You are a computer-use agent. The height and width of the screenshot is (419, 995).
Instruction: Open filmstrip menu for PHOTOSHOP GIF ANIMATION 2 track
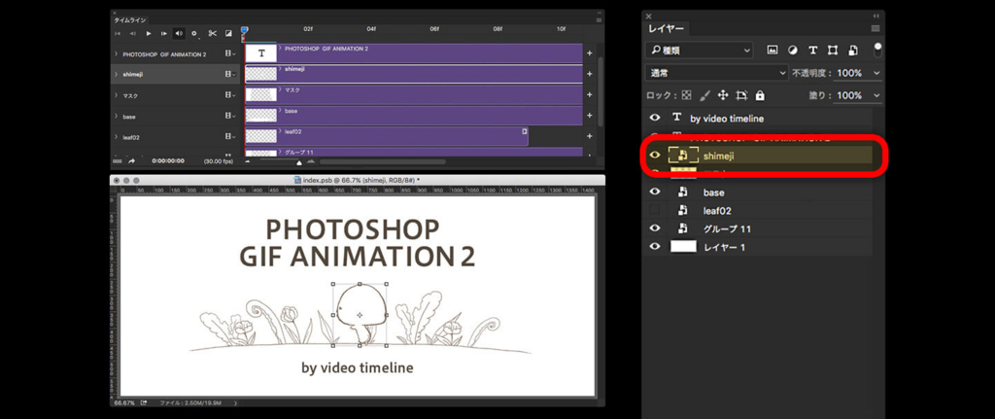[x=229, y=54]
